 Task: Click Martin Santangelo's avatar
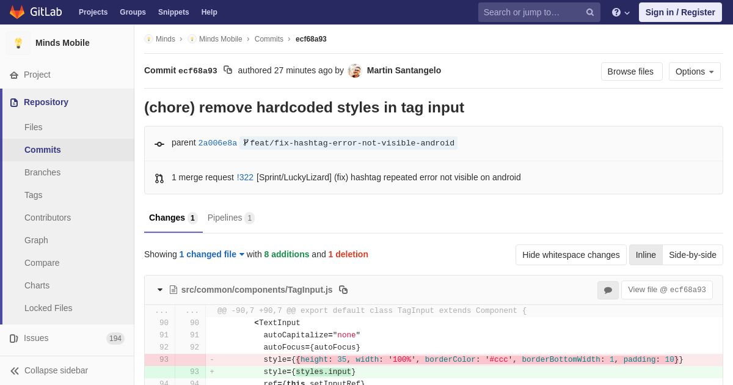pos(355,71)
